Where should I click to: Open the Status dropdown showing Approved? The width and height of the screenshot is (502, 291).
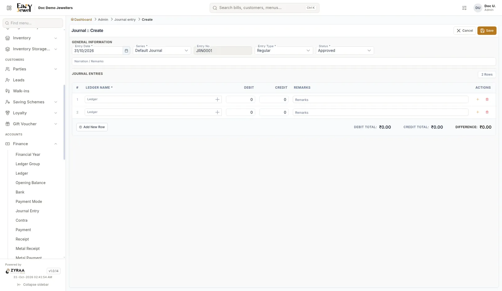(344, 50)
